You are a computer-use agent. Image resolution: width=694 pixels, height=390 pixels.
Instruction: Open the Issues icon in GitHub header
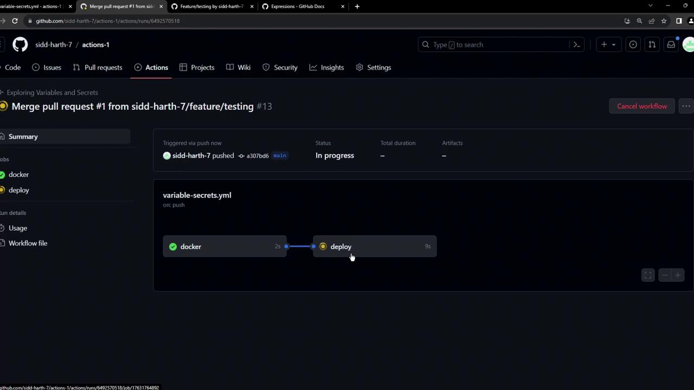click(633, 44)
